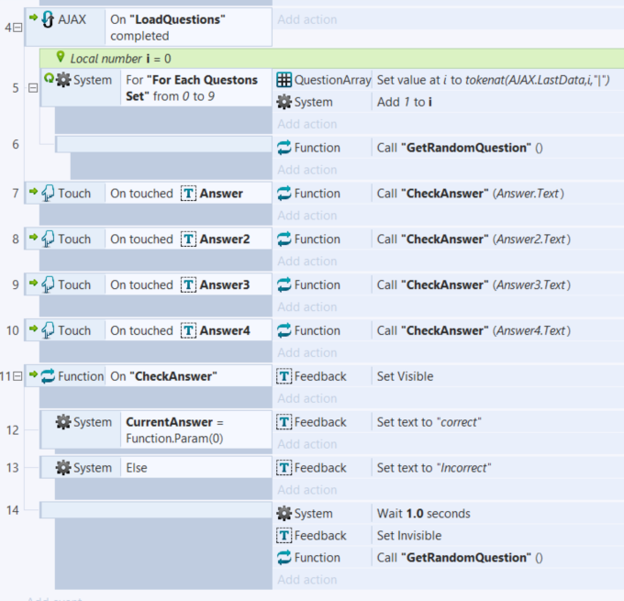Select the Answer3 text object icon
Screen dimensions: 624x601
pyautogui.click(x=188, y=284)
